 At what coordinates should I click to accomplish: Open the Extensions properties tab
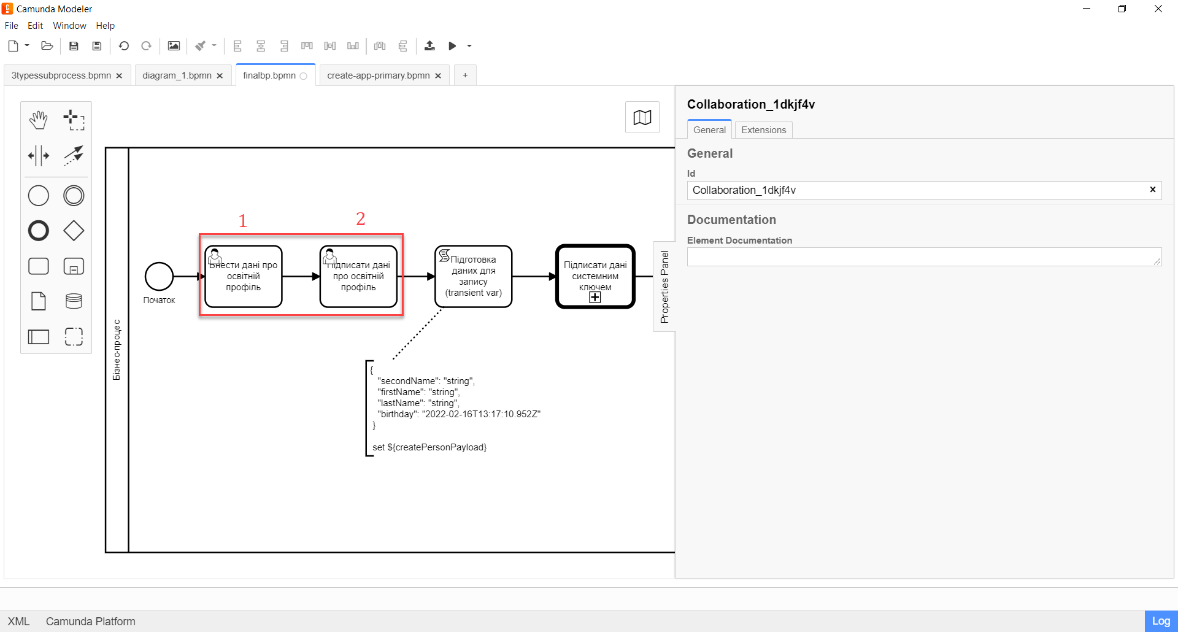click(763, 130)
